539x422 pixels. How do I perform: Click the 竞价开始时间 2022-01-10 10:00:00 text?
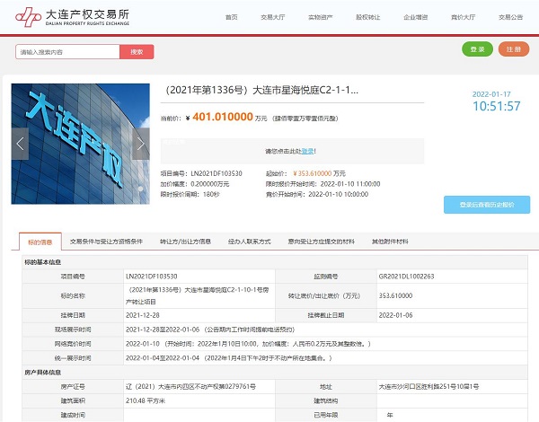pyautogui.click(x=317, y=194)
